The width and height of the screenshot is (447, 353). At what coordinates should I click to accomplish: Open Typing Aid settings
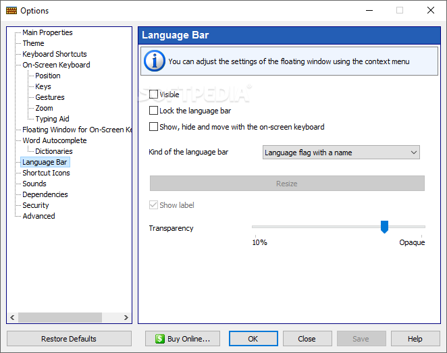coord(52,119)
